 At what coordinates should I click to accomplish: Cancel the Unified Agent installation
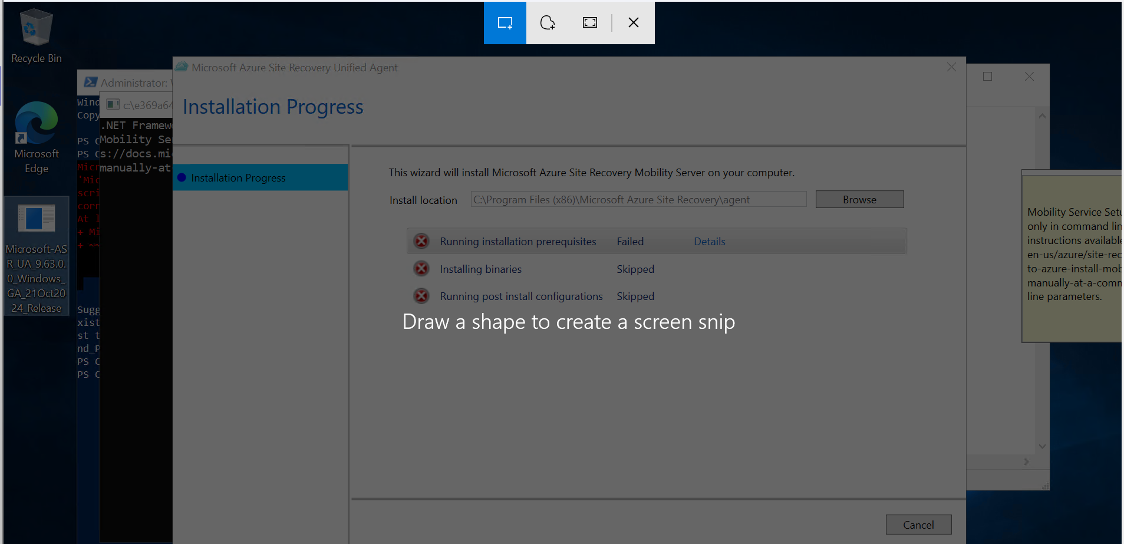click(x=918, y=525)
